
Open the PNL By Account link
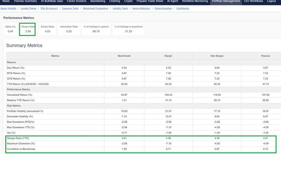click(x=49, y=8)
